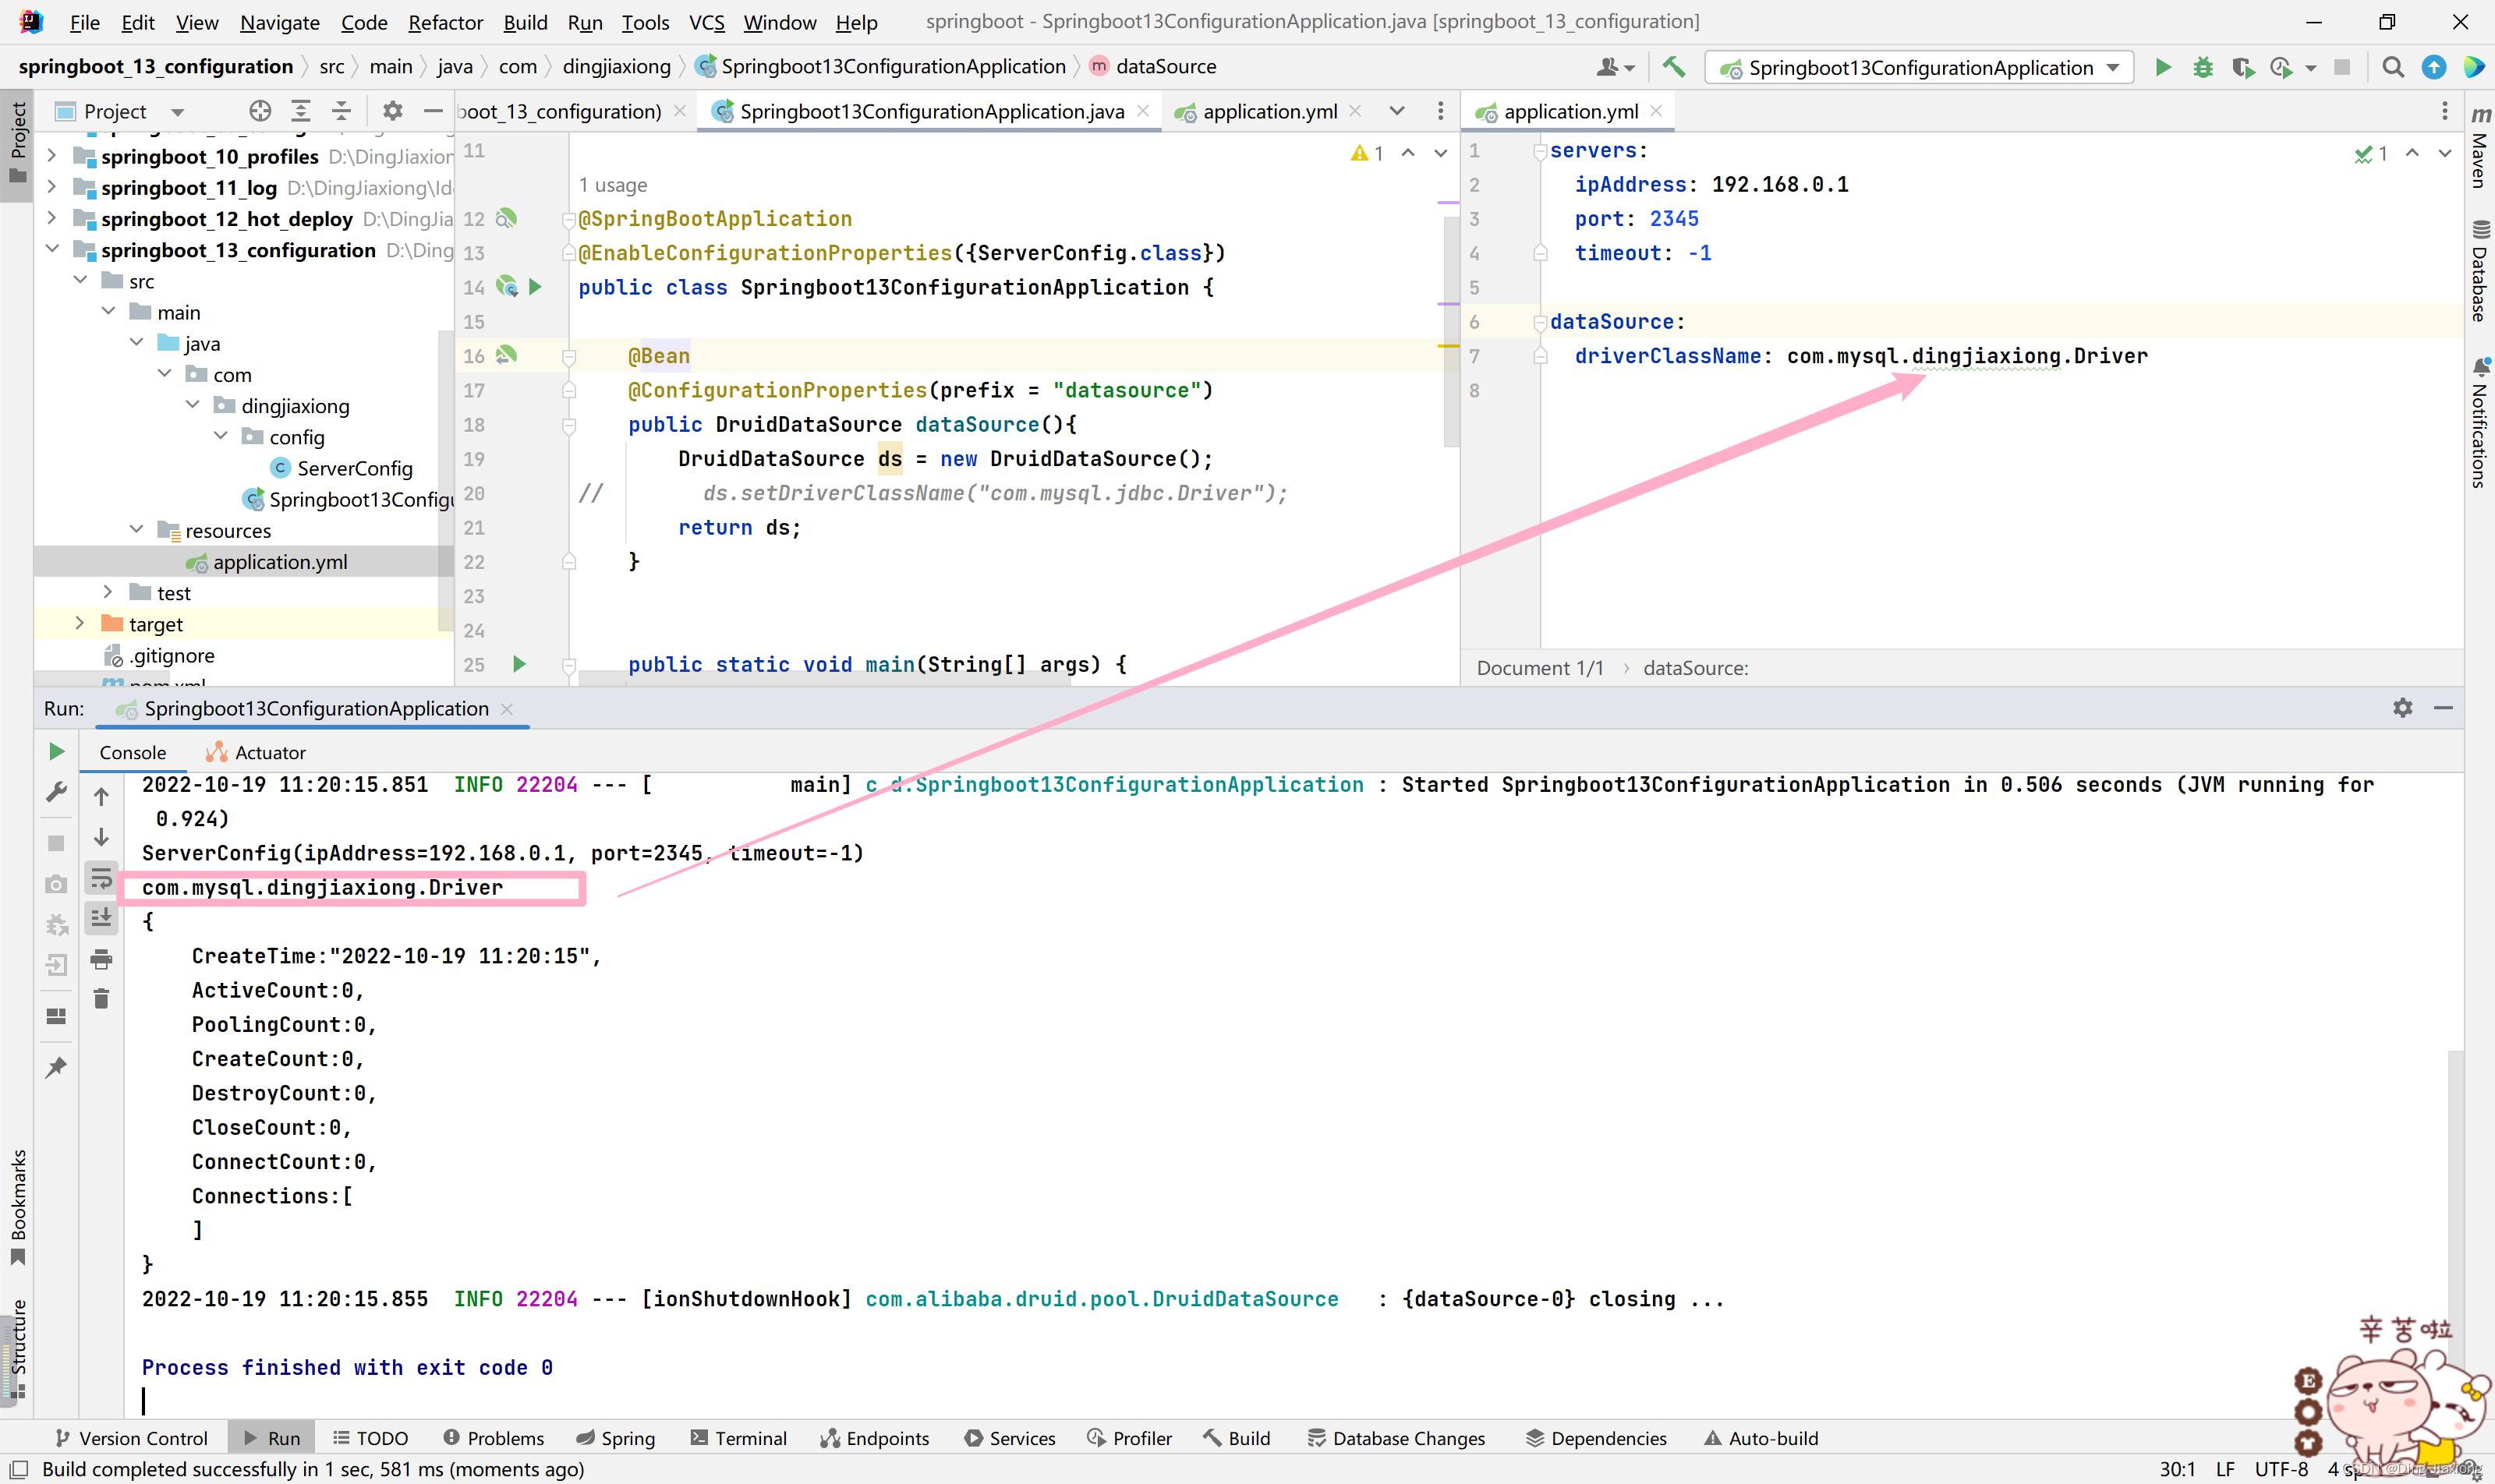Expand the test folder
The width and height of the screenshot is (2495, 1484).
[x=107, y=592]
